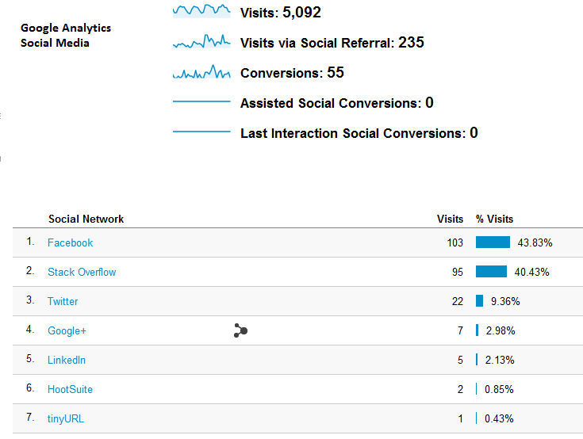Open the Facebook social network link

pyautogui.click(x=71, y=243)
